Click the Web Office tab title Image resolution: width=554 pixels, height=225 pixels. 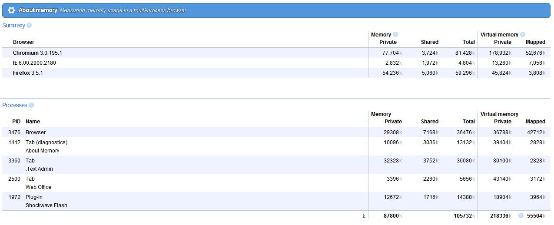(x=38, y=187)
